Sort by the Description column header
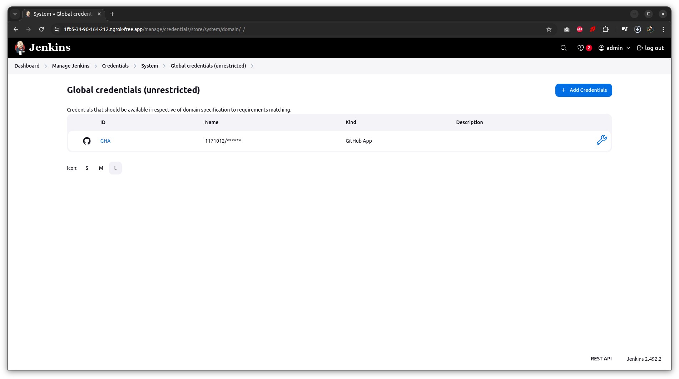 tap(470, 122)
